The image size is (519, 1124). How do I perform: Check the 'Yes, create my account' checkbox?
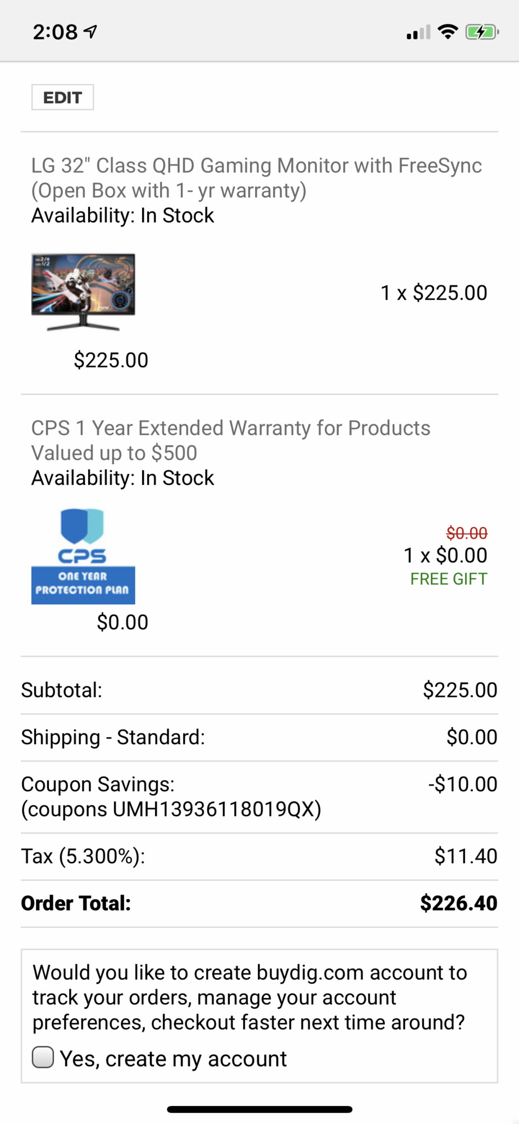click(x=43, y=1057)
